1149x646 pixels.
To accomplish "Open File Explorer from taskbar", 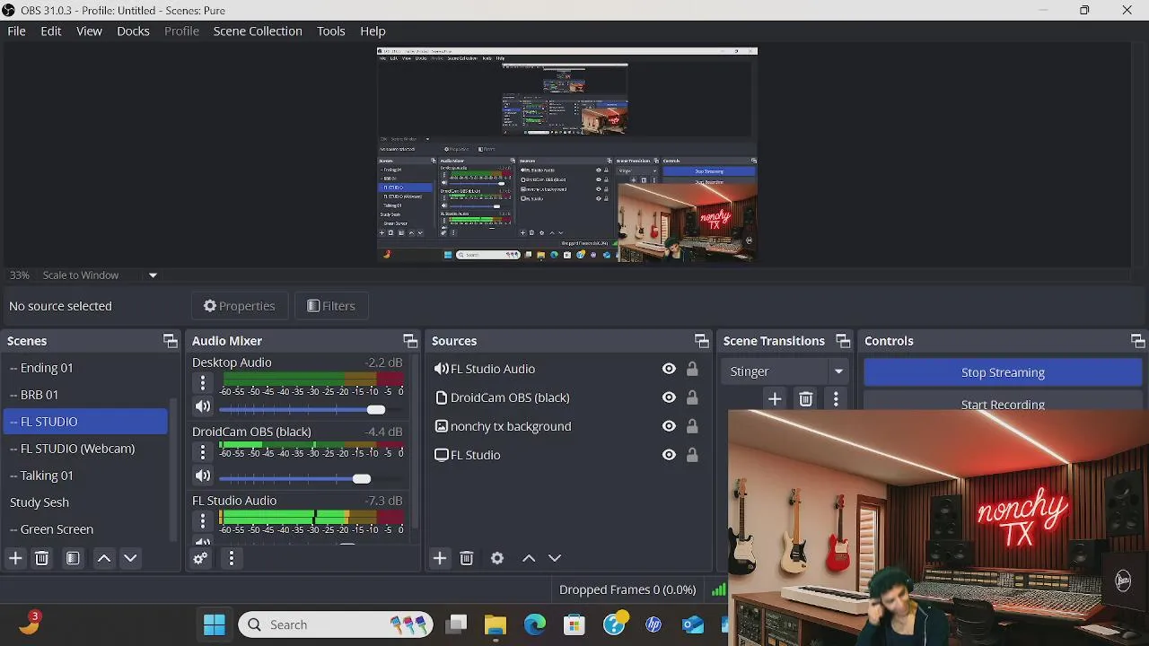I will point(496,624).
